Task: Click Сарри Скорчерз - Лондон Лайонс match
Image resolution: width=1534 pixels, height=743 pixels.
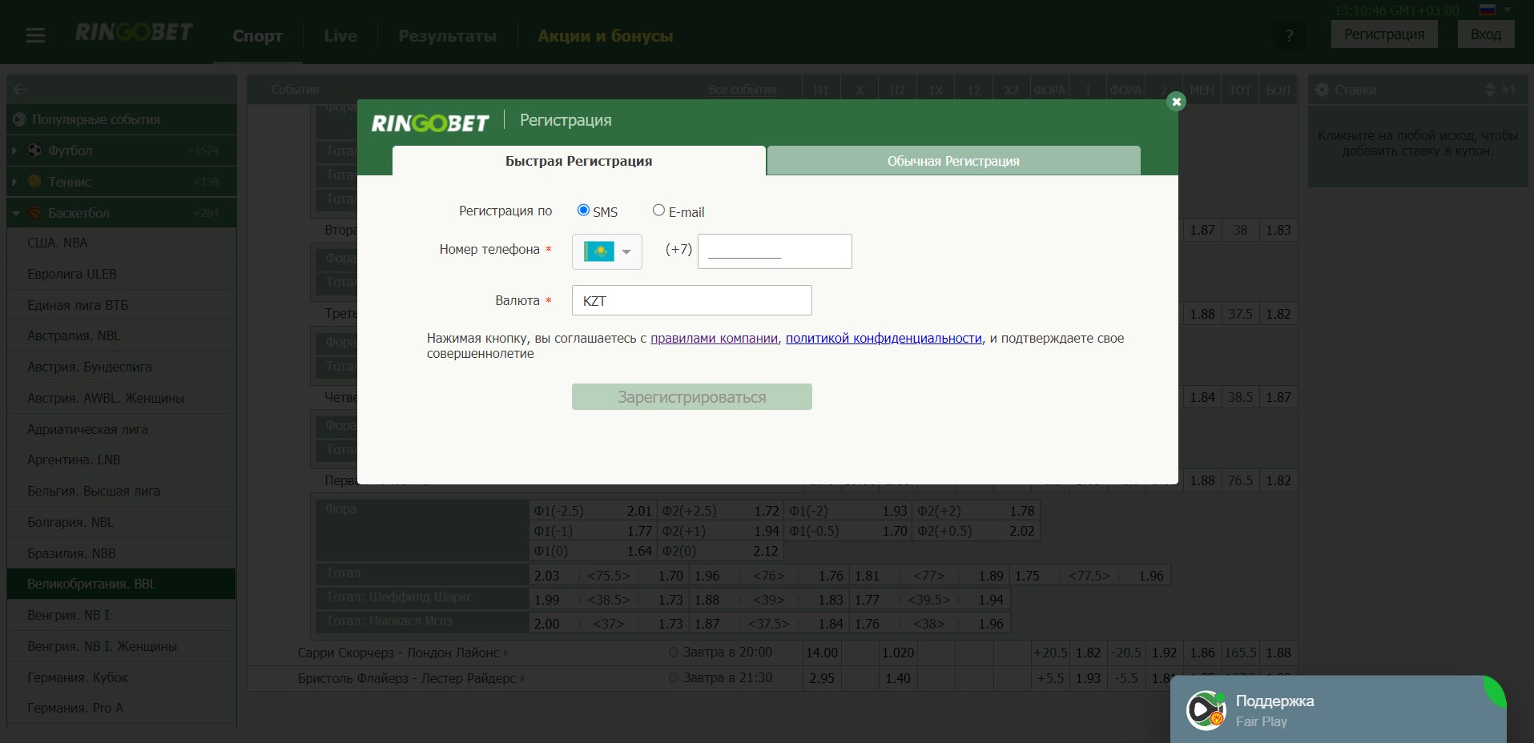Action: point(398,653)
